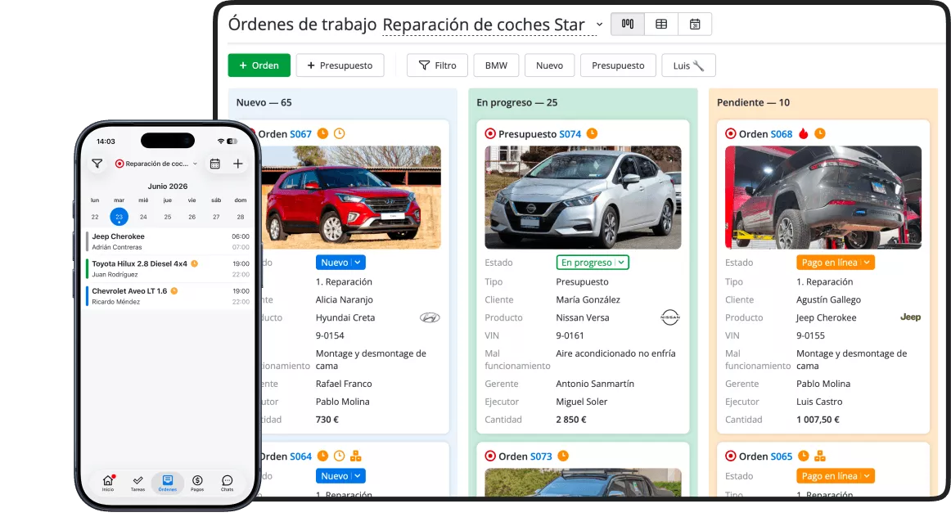Screen dimensions: 951x517
Task: Tap the Órdenes tab on phone
Action: pos(168,483)
